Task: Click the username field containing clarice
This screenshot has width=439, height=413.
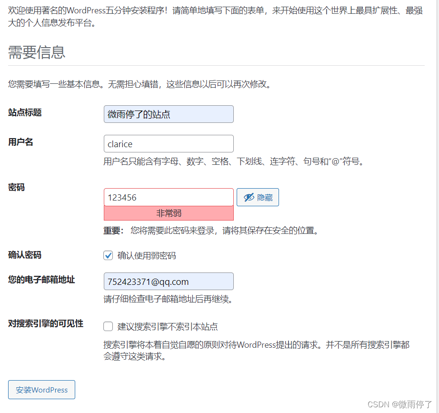Action: pos(169,144)
